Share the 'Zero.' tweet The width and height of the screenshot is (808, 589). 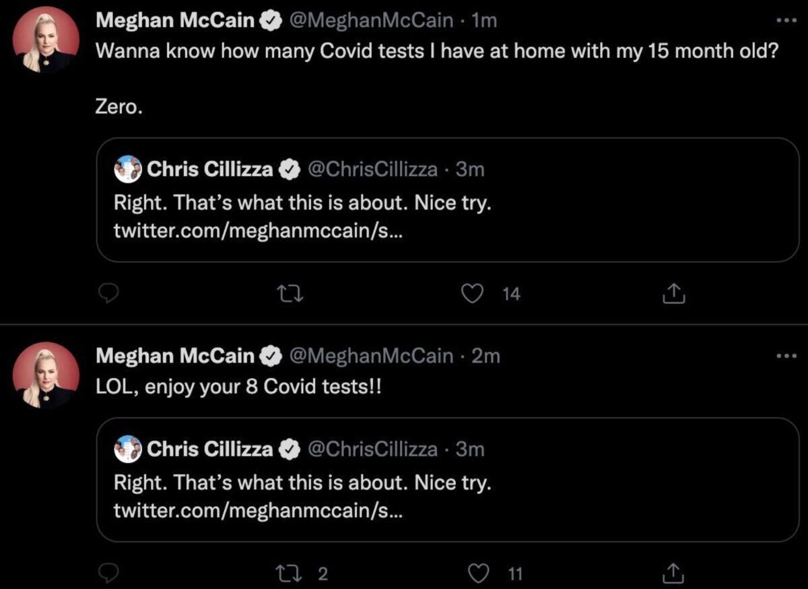674,293
